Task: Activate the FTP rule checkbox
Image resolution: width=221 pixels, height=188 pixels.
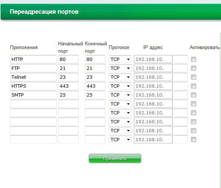Action: (x=194, y=68)
